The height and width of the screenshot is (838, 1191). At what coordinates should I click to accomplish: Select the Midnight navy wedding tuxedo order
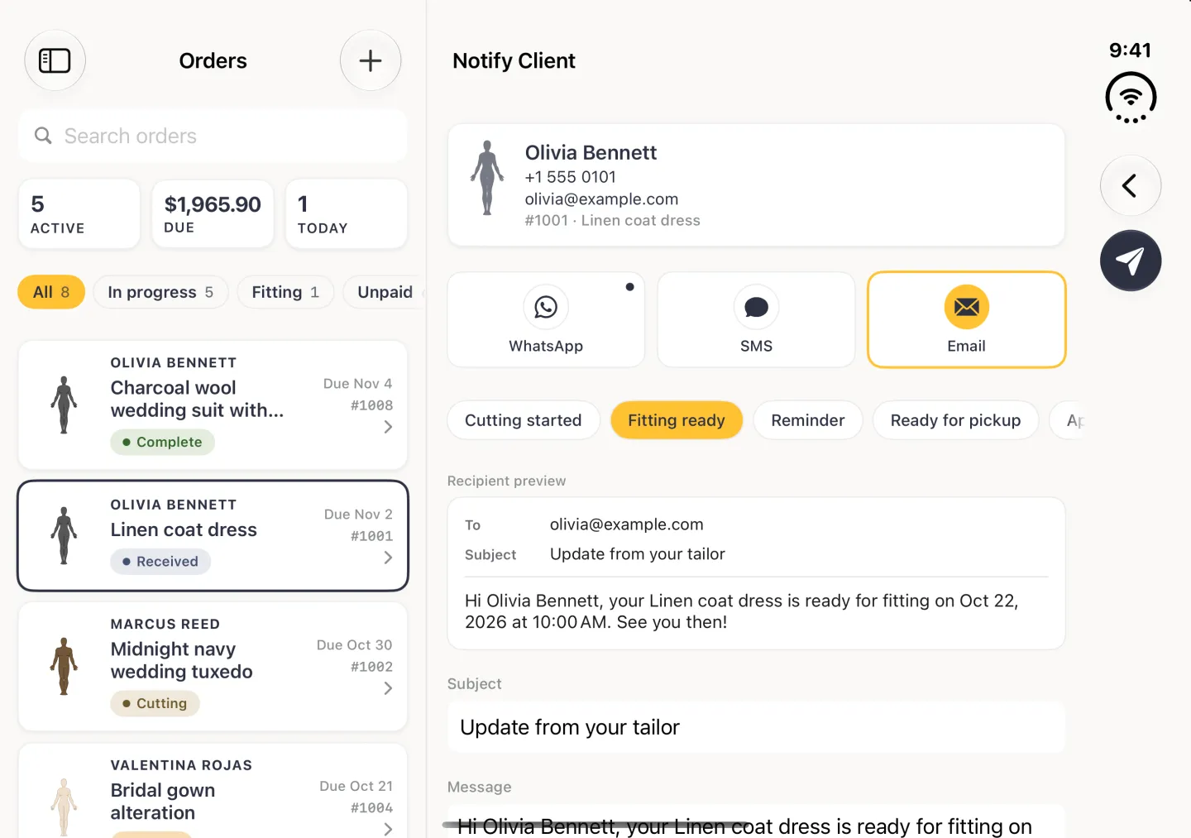click(213, 666)
